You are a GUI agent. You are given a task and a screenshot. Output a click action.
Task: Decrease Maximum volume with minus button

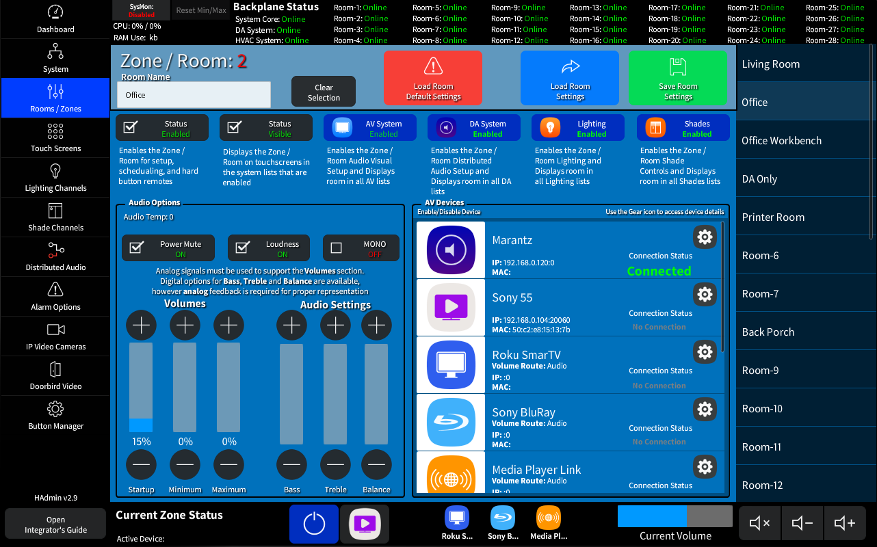[228, 465]
